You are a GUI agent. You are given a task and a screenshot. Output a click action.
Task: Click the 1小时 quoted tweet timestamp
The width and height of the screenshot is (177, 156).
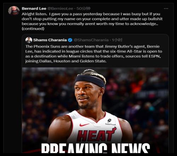(x=117, y=40)
